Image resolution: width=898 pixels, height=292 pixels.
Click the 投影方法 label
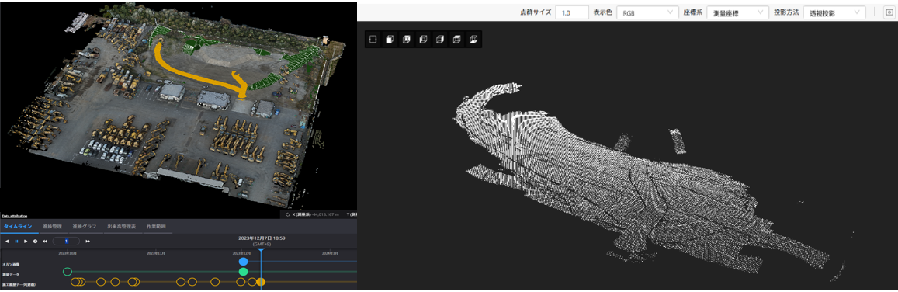pos(785,12)
